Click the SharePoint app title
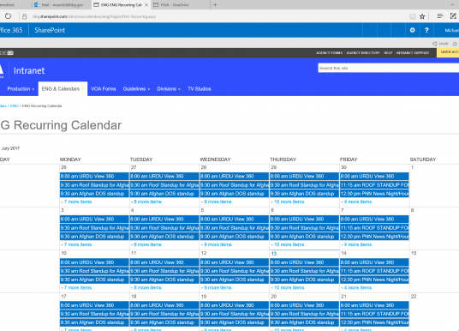This screenshot has height=331, width=459. click(x=50, y=30)
